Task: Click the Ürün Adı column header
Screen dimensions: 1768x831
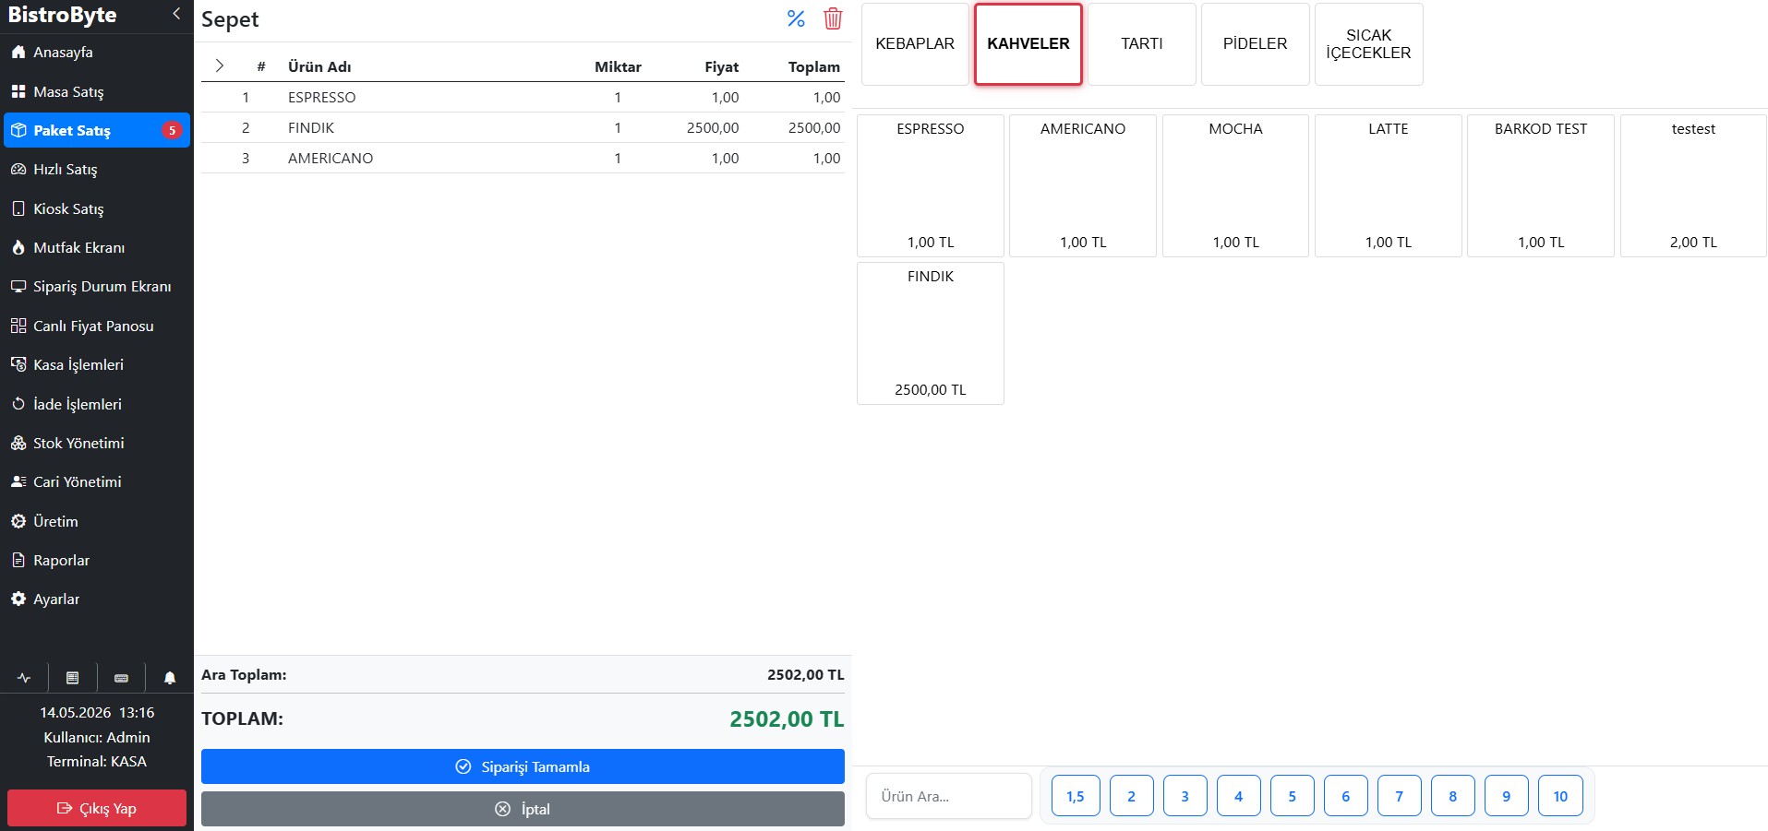Action: coord(319,66)
